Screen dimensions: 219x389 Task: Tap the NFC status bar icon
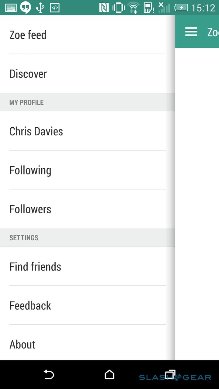(x=104, y=8)
